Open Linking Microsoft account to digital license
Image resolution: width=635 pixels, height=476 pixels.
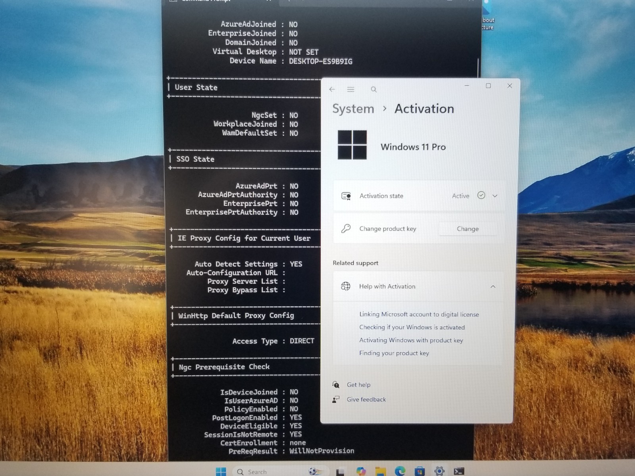[419, 314]
